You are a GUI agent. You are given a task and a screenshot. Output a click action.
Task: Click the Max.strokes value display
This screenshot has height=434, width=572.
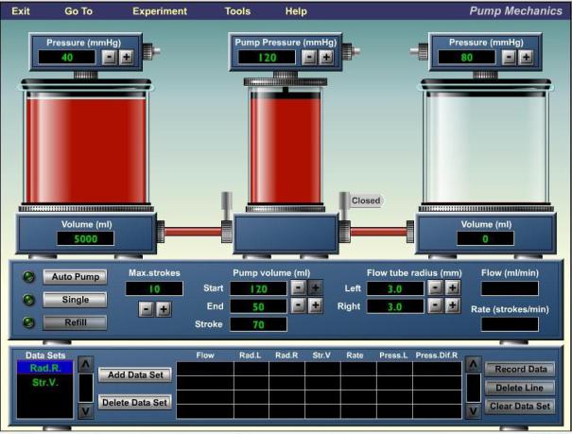pos(154,288)
